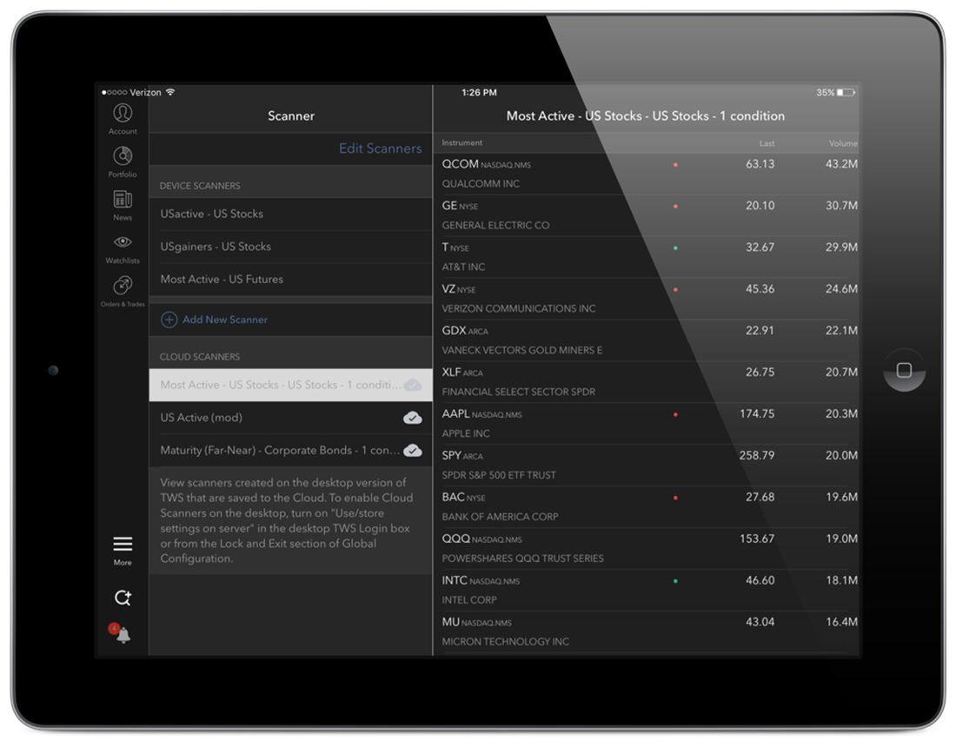
Task: Select the T AT&T Inc row
Action: pos(647,257)
